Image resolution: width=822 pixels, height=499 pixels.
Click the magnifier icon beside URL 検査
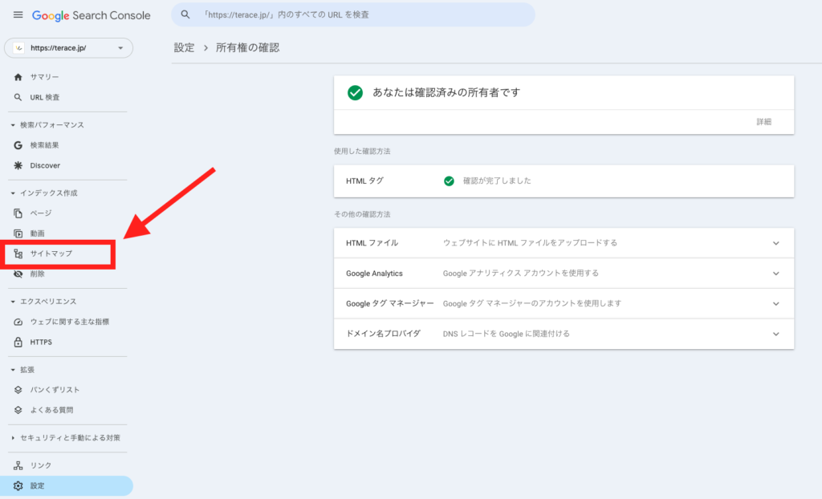(x=18, y=98)
